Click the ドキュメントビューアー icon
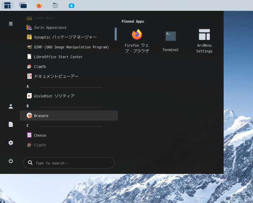The image size is (253, 203). tap(29, 76)
